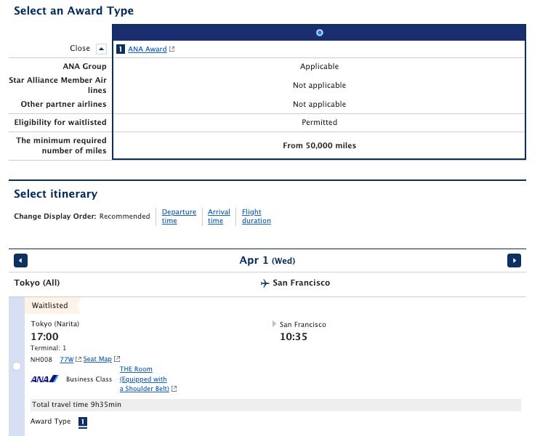Click award type 1 badge beside ANA Award
The width and height of the screenshot is (540, 436).
click(120, 49)
